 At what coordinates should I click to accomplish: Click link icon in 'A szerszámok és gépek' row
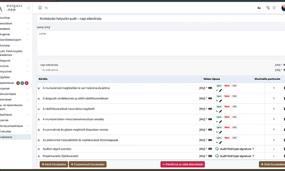point(210,130)
